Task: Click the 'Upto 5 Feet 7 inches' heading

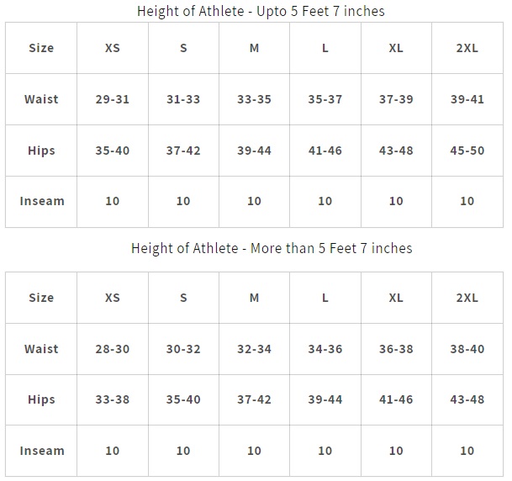Action: tap(261, 12)
